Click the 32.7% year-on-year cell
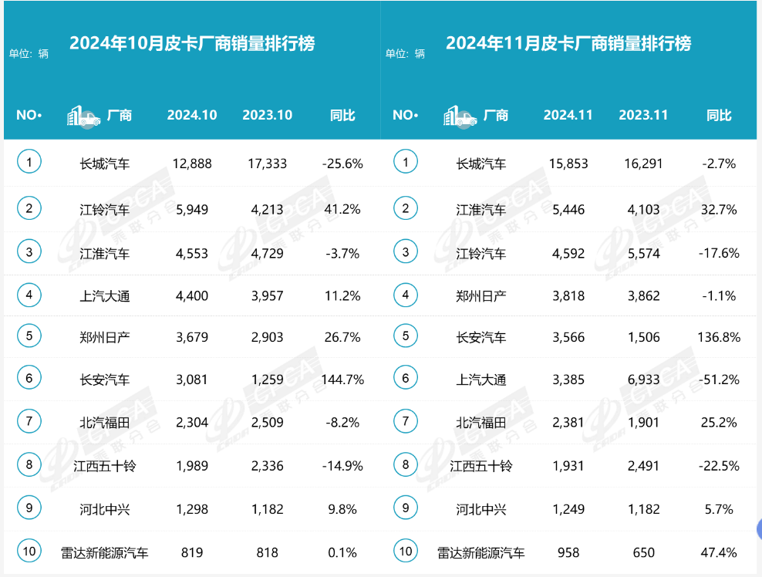The width and height of the screenshot is (762, 577). 719,210
